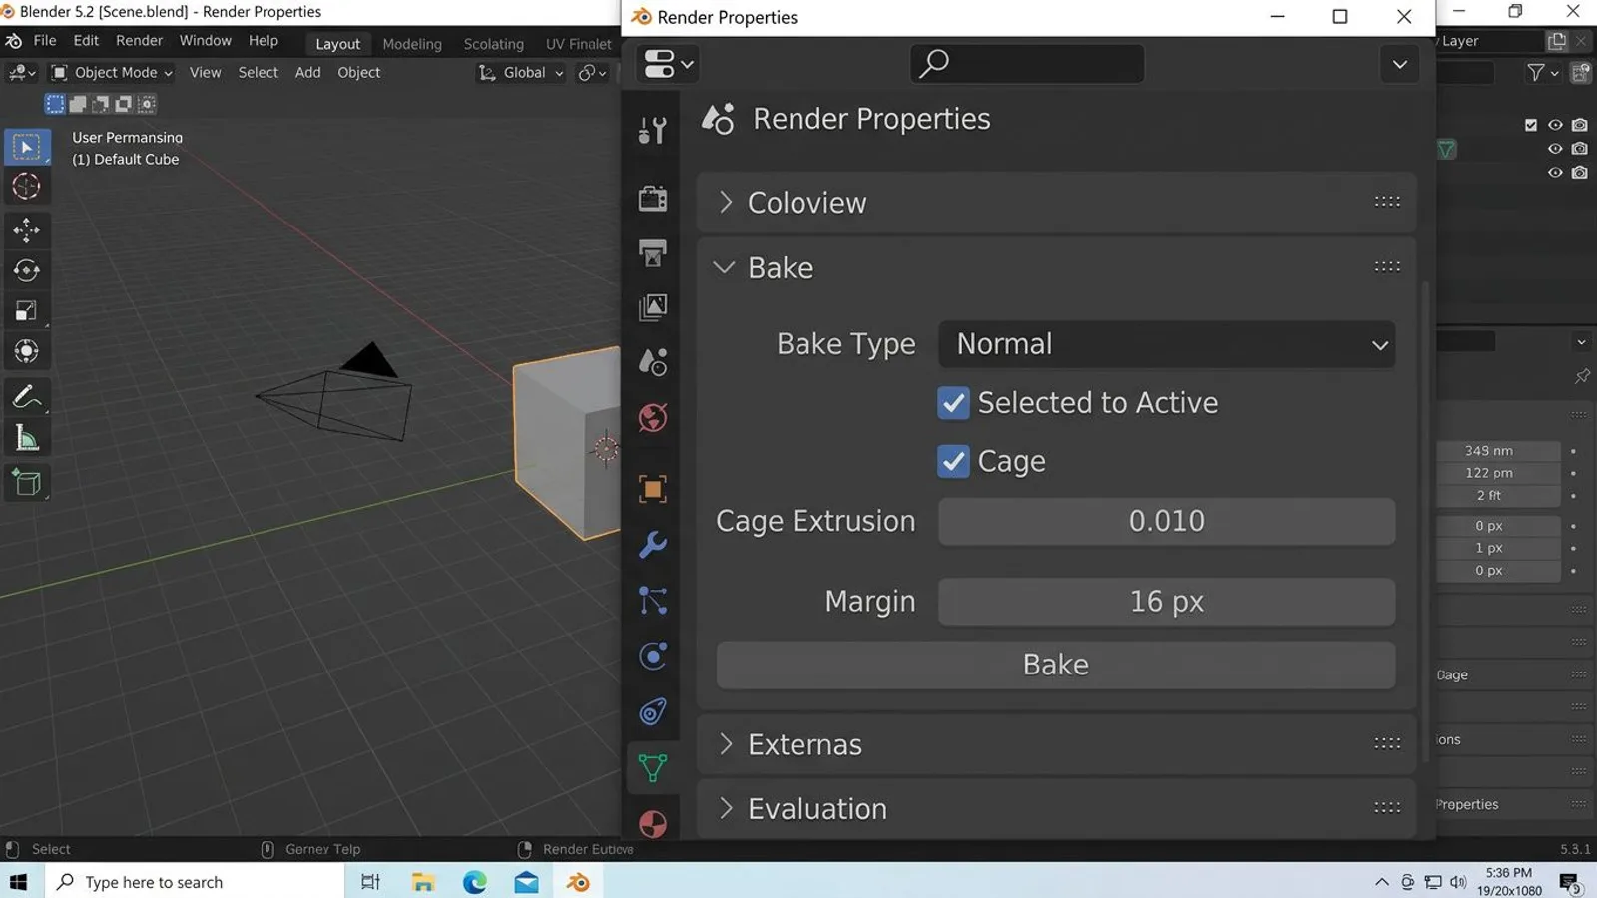This screenshot has width=1597, height=898.
Task: Activate the Transform tool
Action: tap(27, 351)
